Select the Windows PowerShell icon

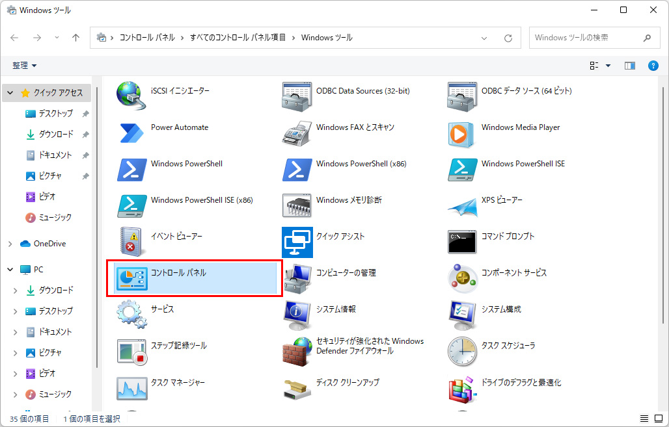click(132, 169)
